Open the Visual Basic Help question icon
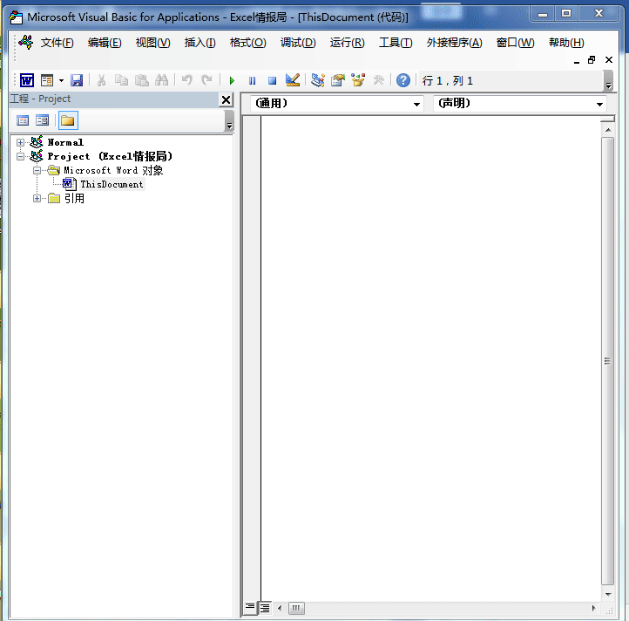629x621 pixels. 403,80
